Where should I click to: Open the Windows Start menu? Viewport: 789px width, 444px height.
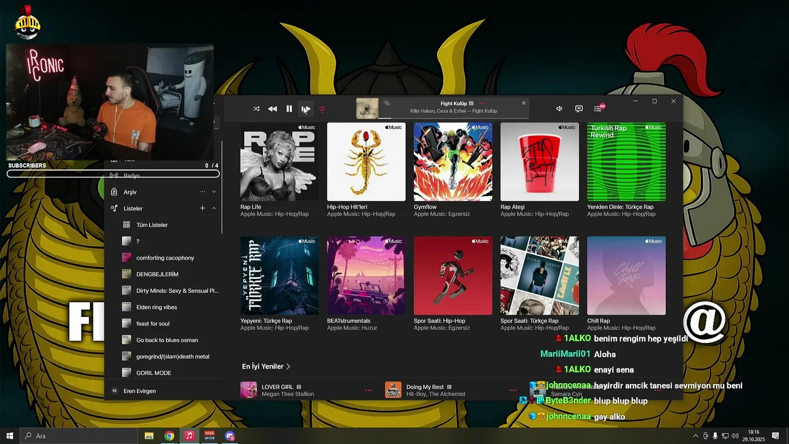(9, 436)
